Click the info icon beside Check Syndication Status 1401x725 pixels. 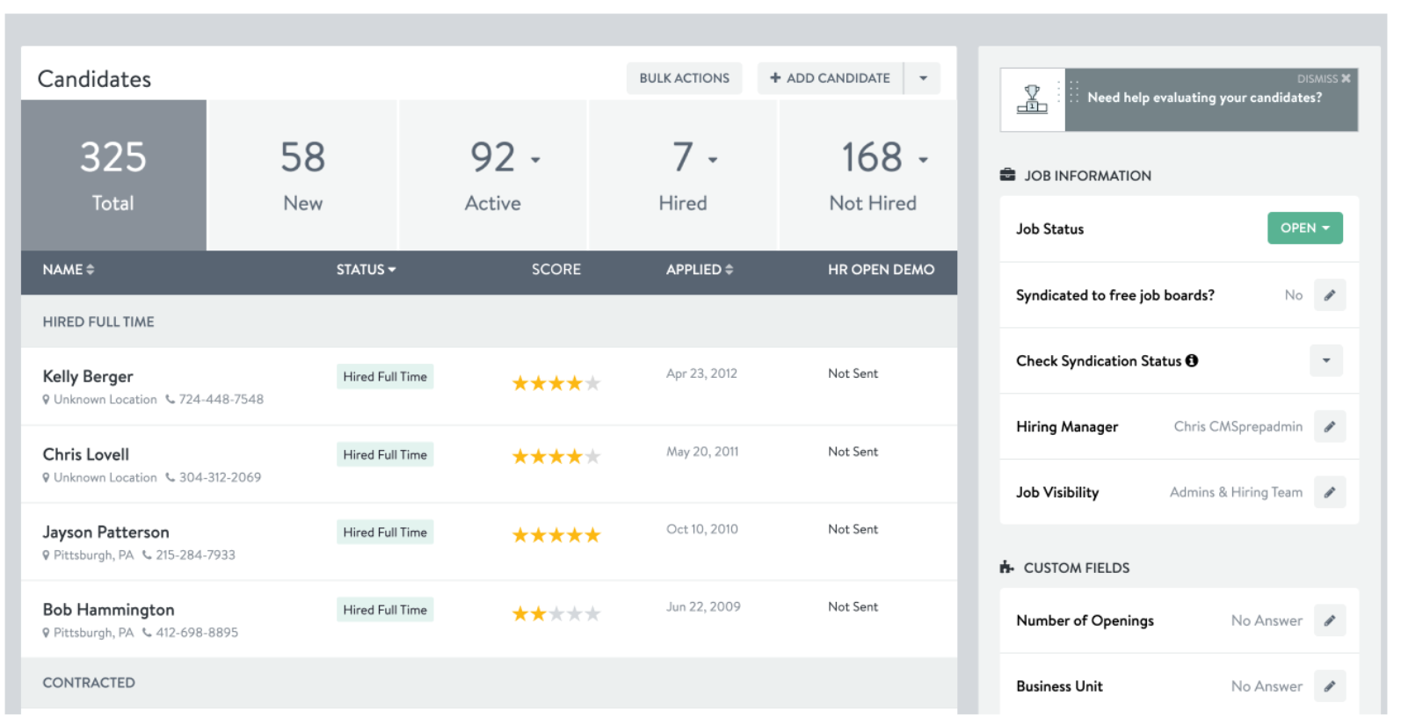[1192, 361]
